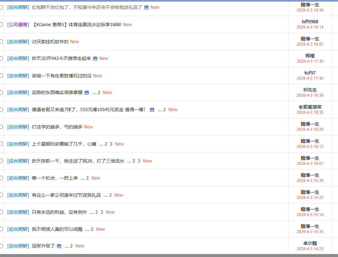Click New link on 有这么一家公司逢年过节送我礼品 thread
The width and height of the screenshot is (338, 257).
119,195
